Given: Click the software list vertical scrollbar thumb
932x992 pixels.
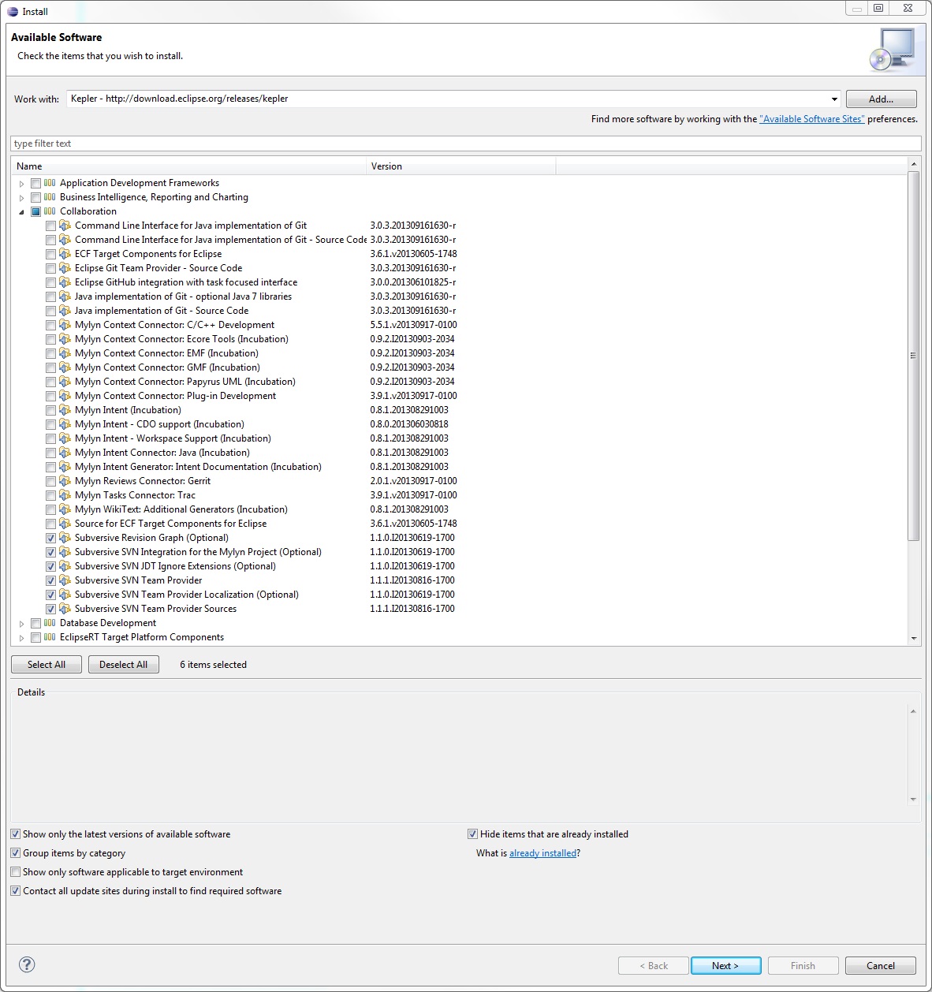Looking at the screenshot, I should 914,355.
